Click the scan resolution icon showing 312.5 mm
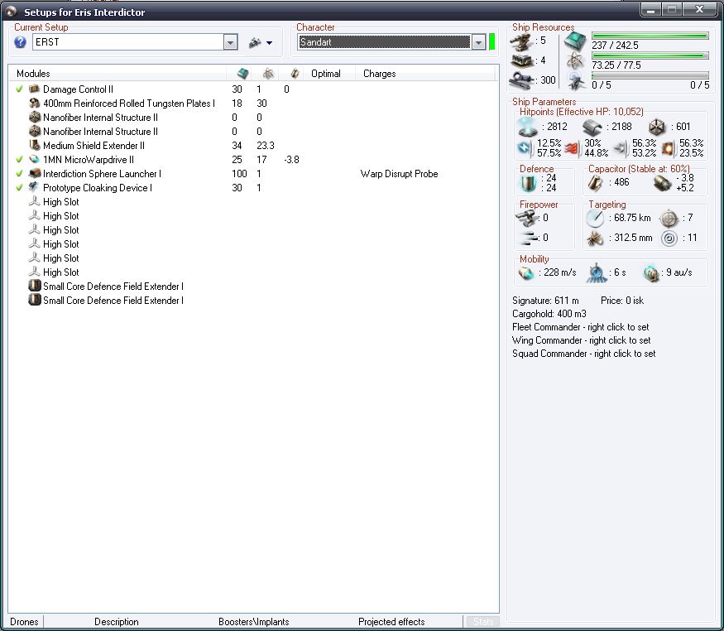This screenshot has width=724, height=631. [595, 238]
